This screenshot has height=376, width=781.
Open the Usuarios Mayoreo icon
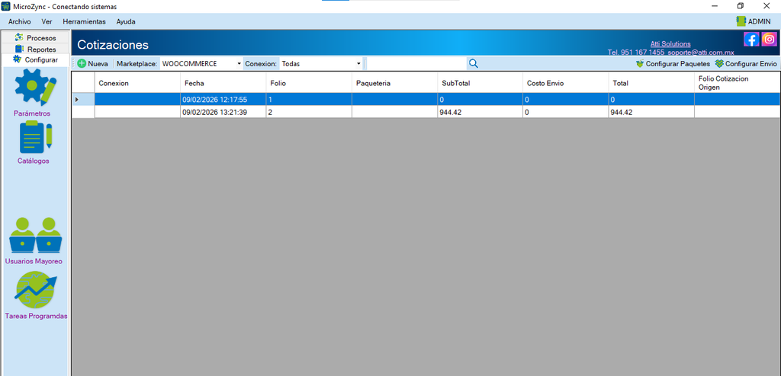coord(35,234)
